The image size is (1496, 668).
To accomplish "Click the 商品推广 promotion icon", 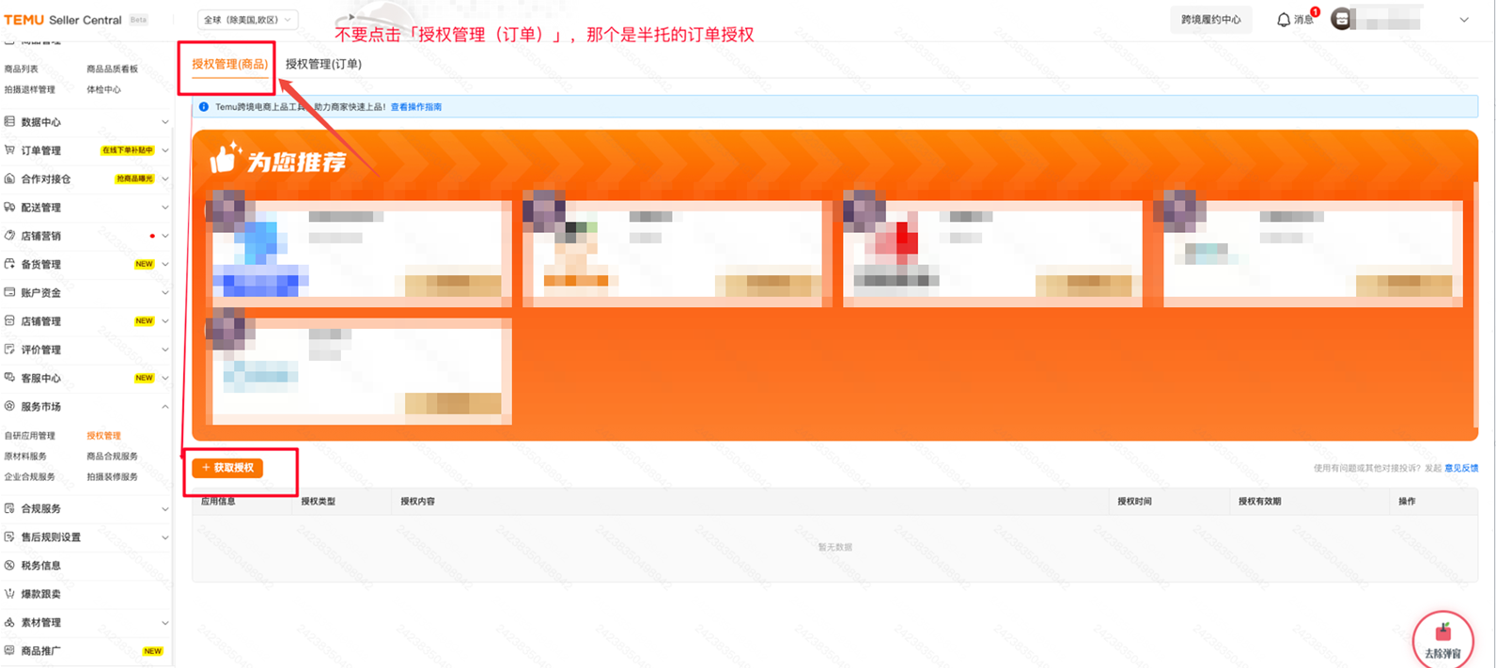I will (9, 650).
